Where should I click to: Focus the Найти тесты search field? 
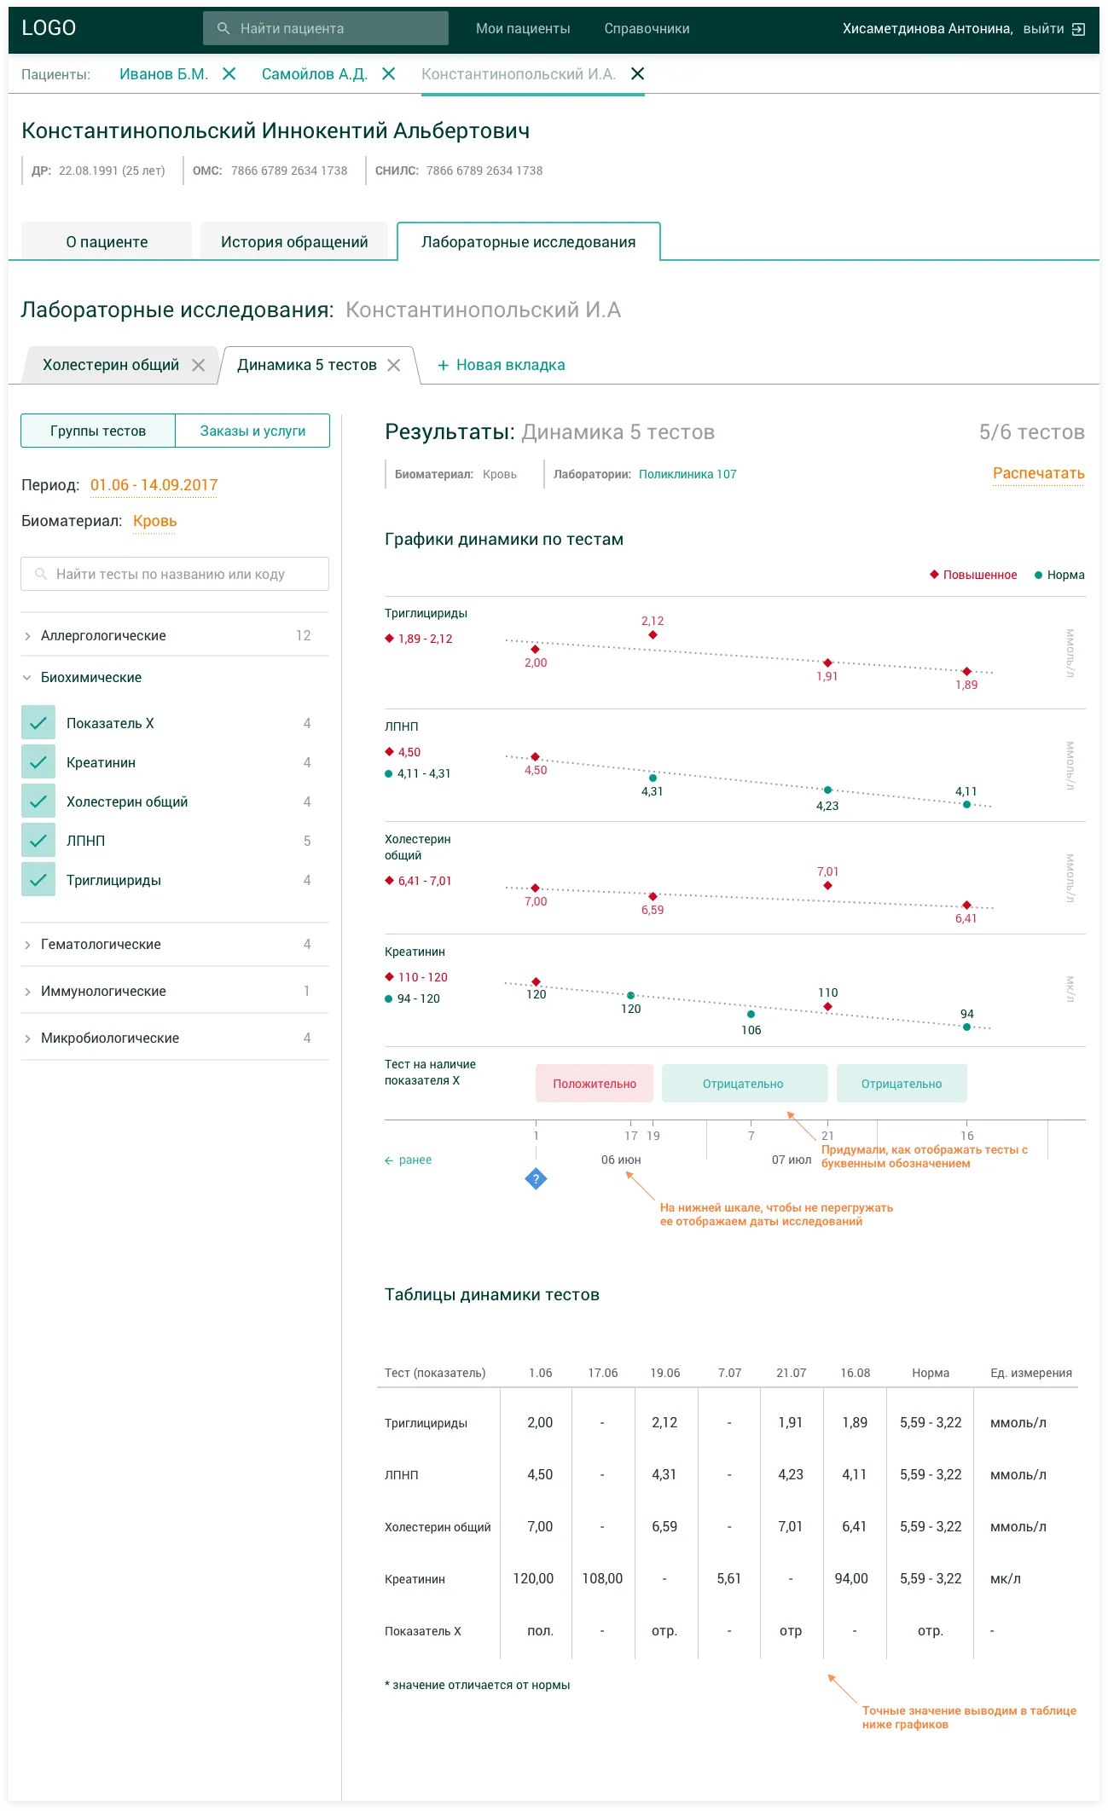click(x=175, y=574)
